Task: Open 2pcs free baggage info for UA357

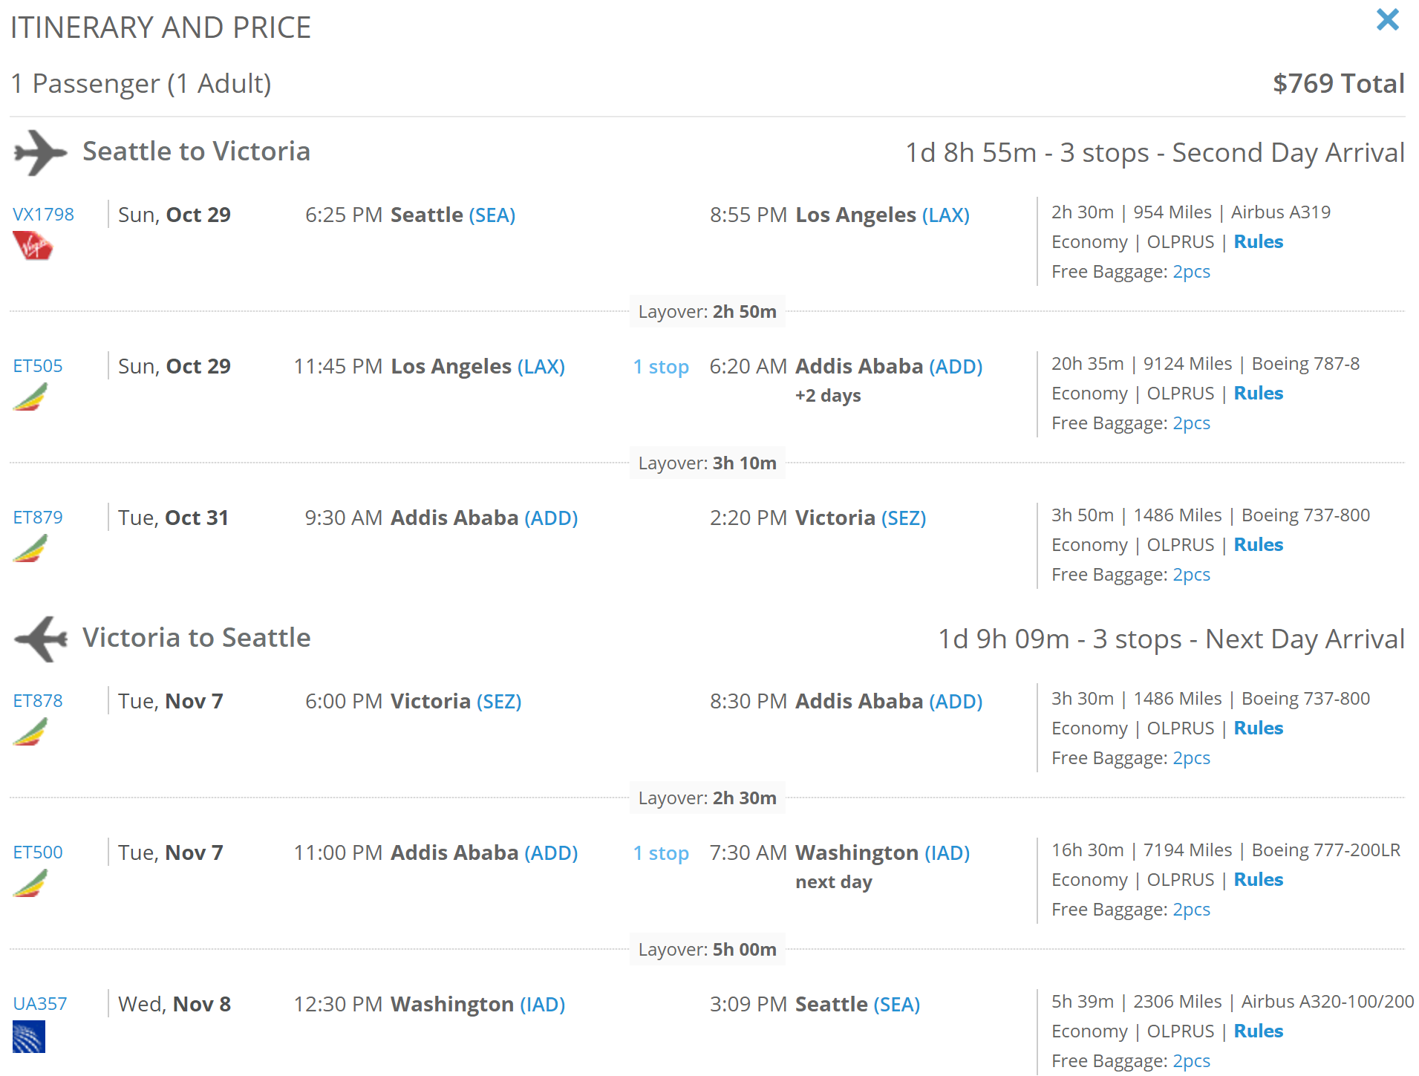Action: [x=1192, y=1061]
